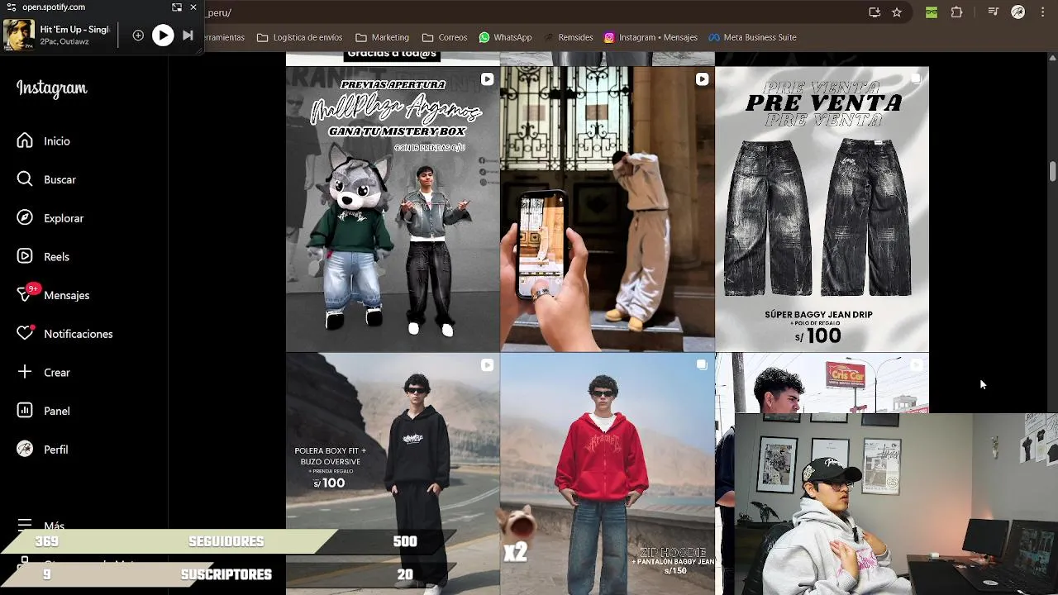Screen dimensions: 1058x595
Task: Open Perfil profile page
Action: tap(43, 450)
